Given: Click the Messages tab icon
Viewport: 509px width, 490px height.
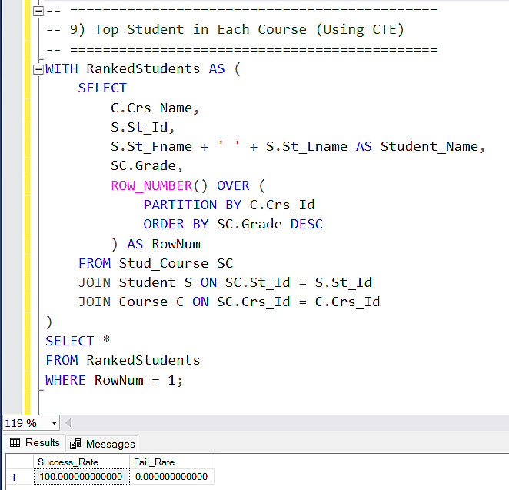Looking at the screenshot, I should point(75,444).
